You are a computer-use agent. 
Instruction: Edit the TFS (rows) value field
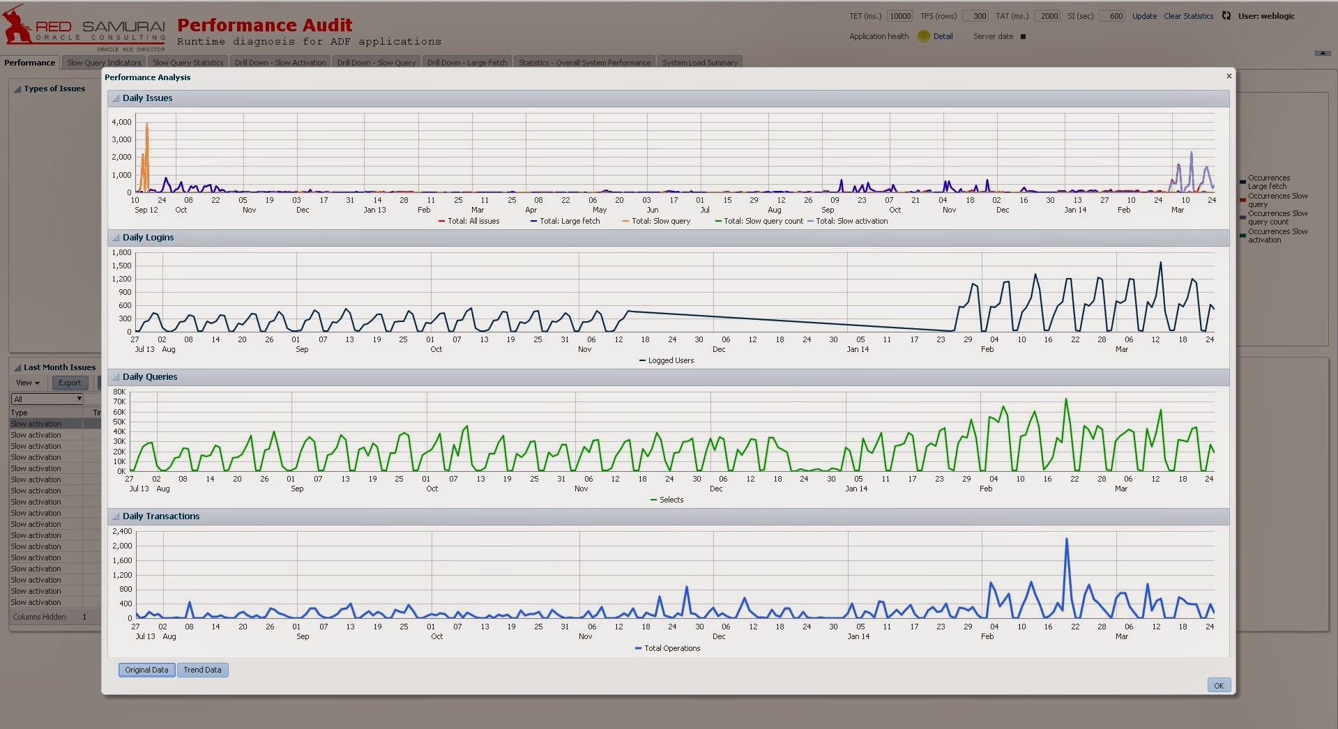pyautogui.click(x=975, y=16)
